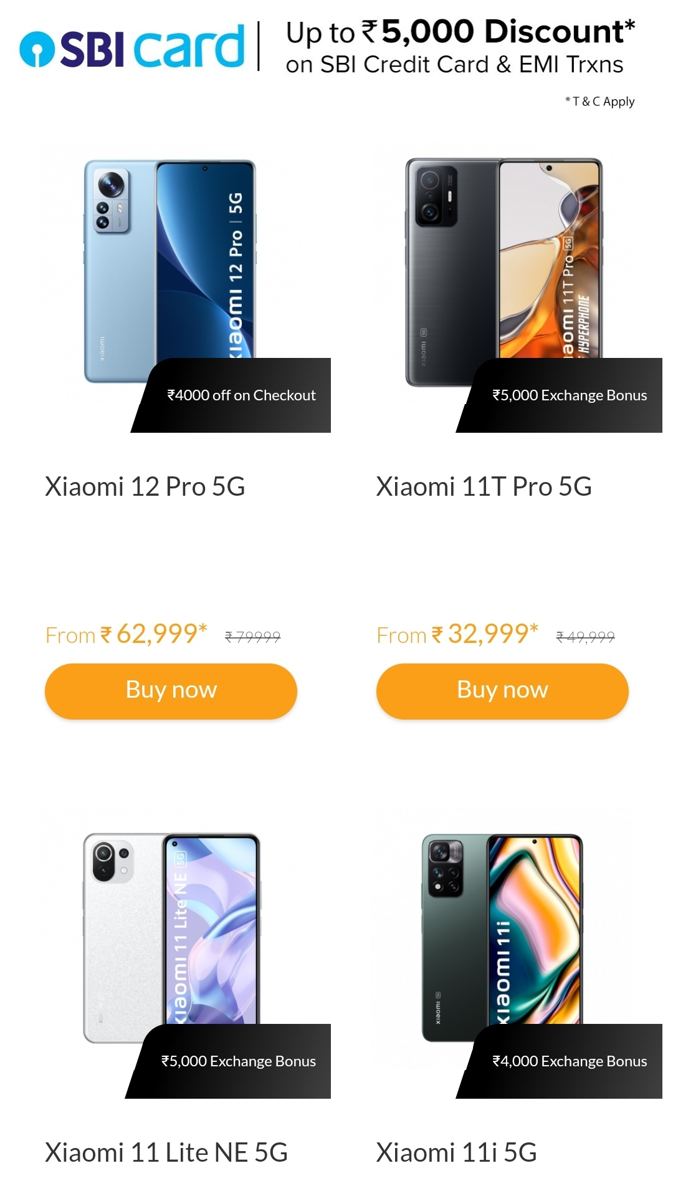The height and width of the screenshot is (1196, 673).
Task: Open the SBI ₹5,000 discount banner
Action: tap(461, 47)
